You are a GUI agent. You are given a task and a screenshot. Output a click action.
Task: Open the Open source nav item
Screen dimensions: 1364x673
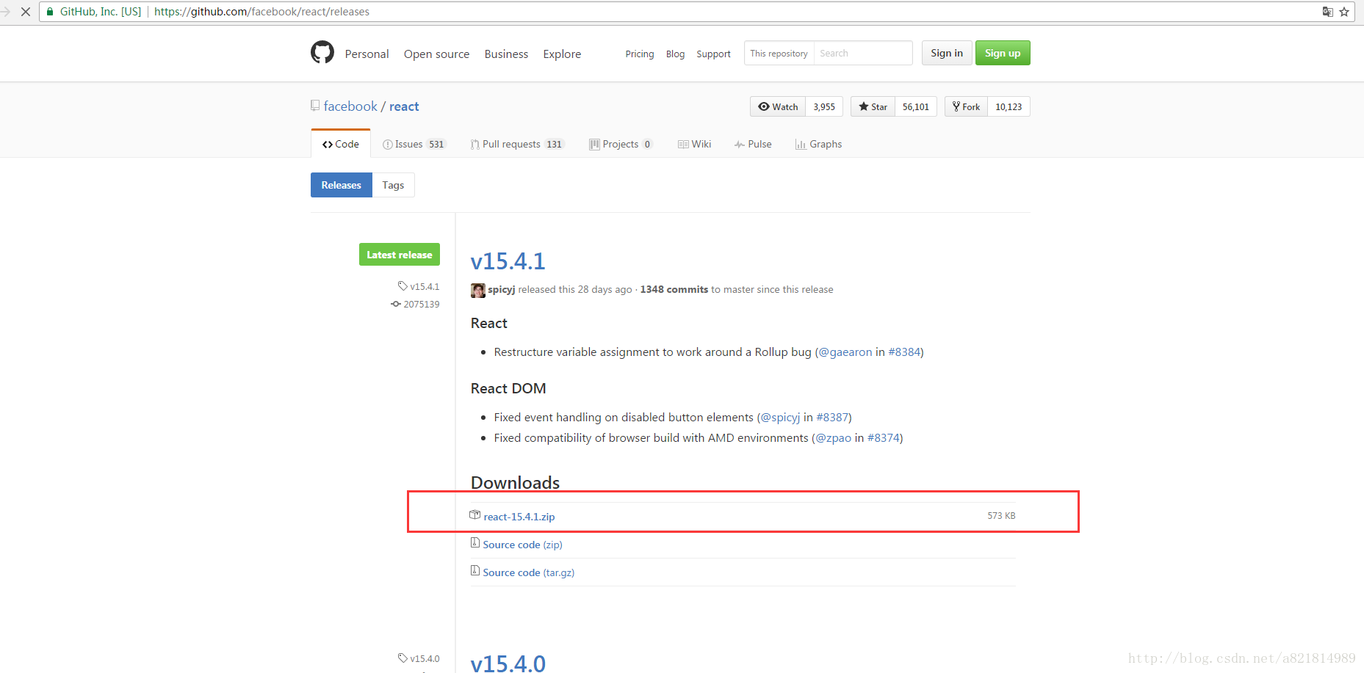(436, 54)
